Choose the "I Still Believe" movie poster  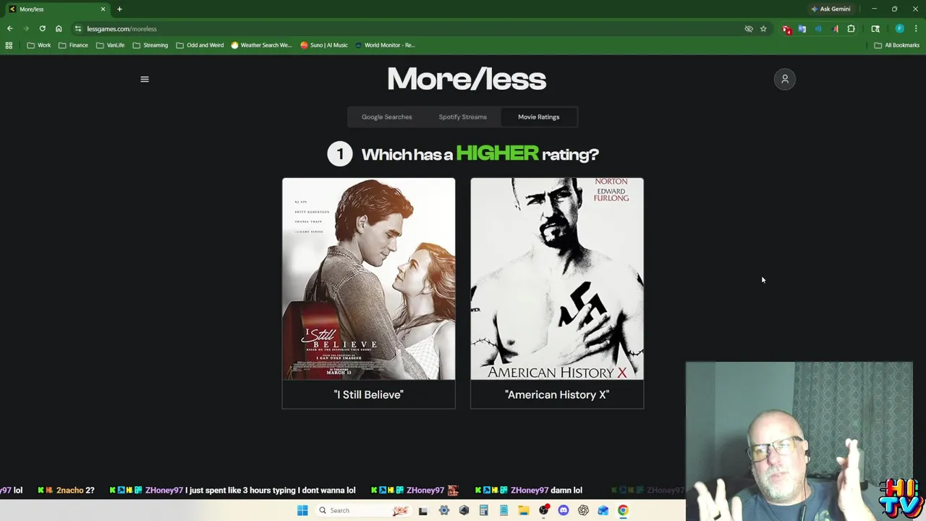click(369, 279)
